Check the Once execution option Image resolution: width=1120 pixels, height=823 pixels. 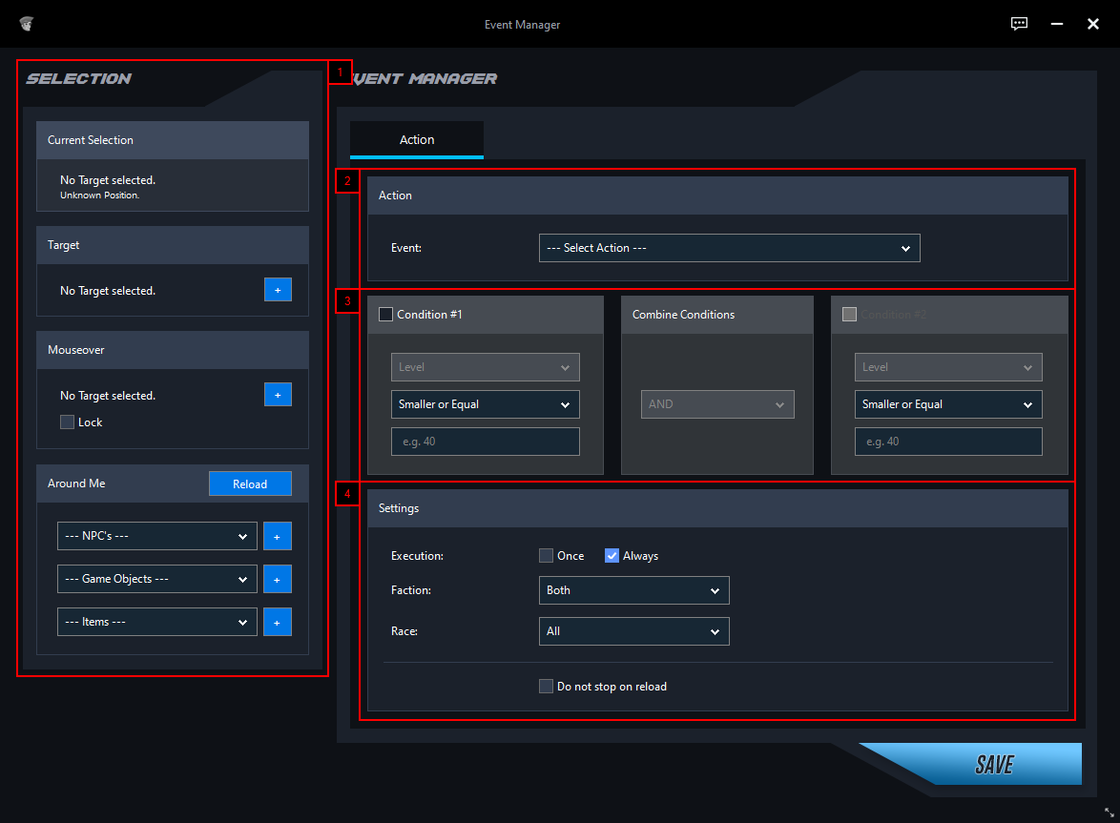click(546, 556)
